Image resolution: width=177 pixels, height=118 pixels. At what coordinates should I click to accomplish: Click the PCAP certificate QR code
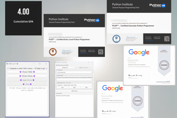pos(167,39)
